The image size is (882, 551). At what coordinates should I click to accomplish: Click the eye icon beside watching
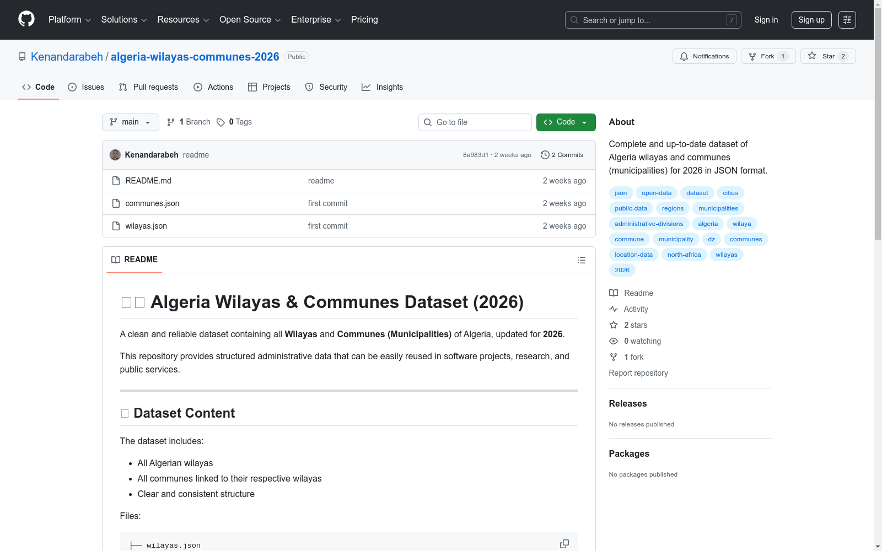tap(614, 341)
